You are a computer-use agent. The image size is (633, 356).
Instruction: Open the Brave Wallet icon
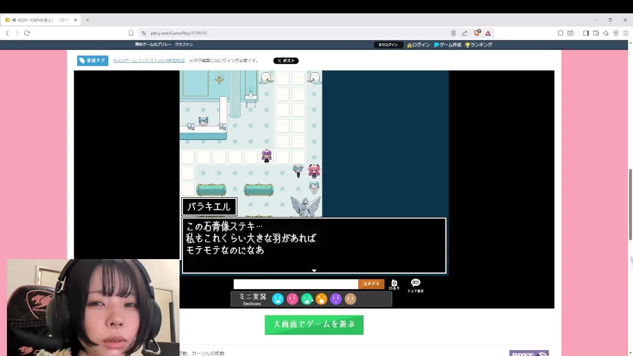pyautogui.click(x=596, y=33)
